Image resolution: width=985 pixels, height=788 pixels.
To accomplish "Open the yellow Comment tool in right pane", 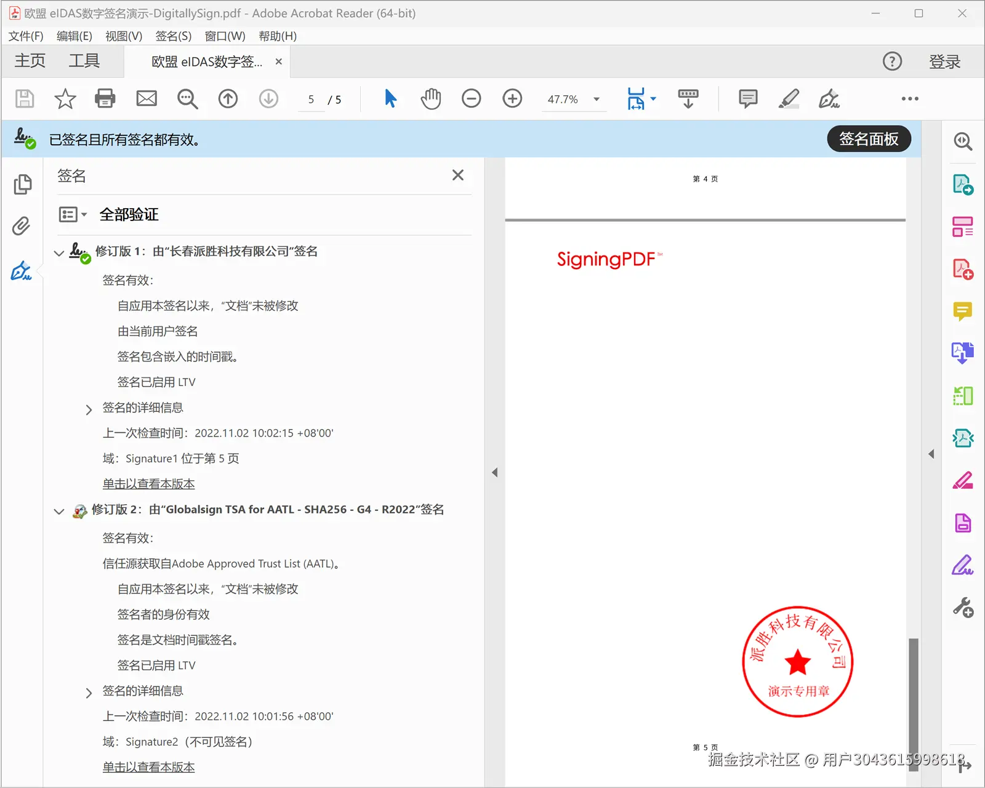I will [963, 312].
